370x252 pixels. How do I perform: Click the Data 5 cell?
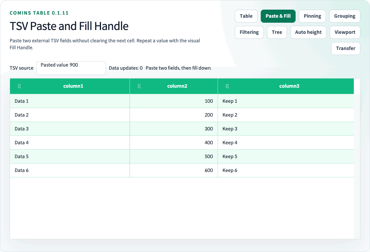70,157
